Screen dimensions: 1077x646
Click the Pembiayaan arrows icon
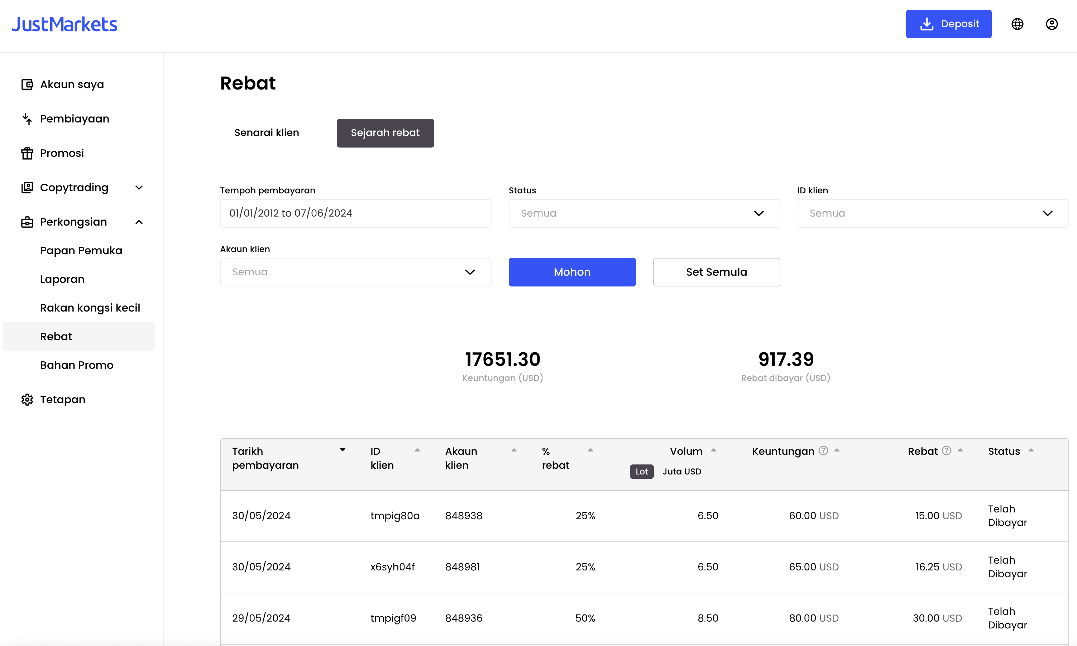[x=27, y=119]
